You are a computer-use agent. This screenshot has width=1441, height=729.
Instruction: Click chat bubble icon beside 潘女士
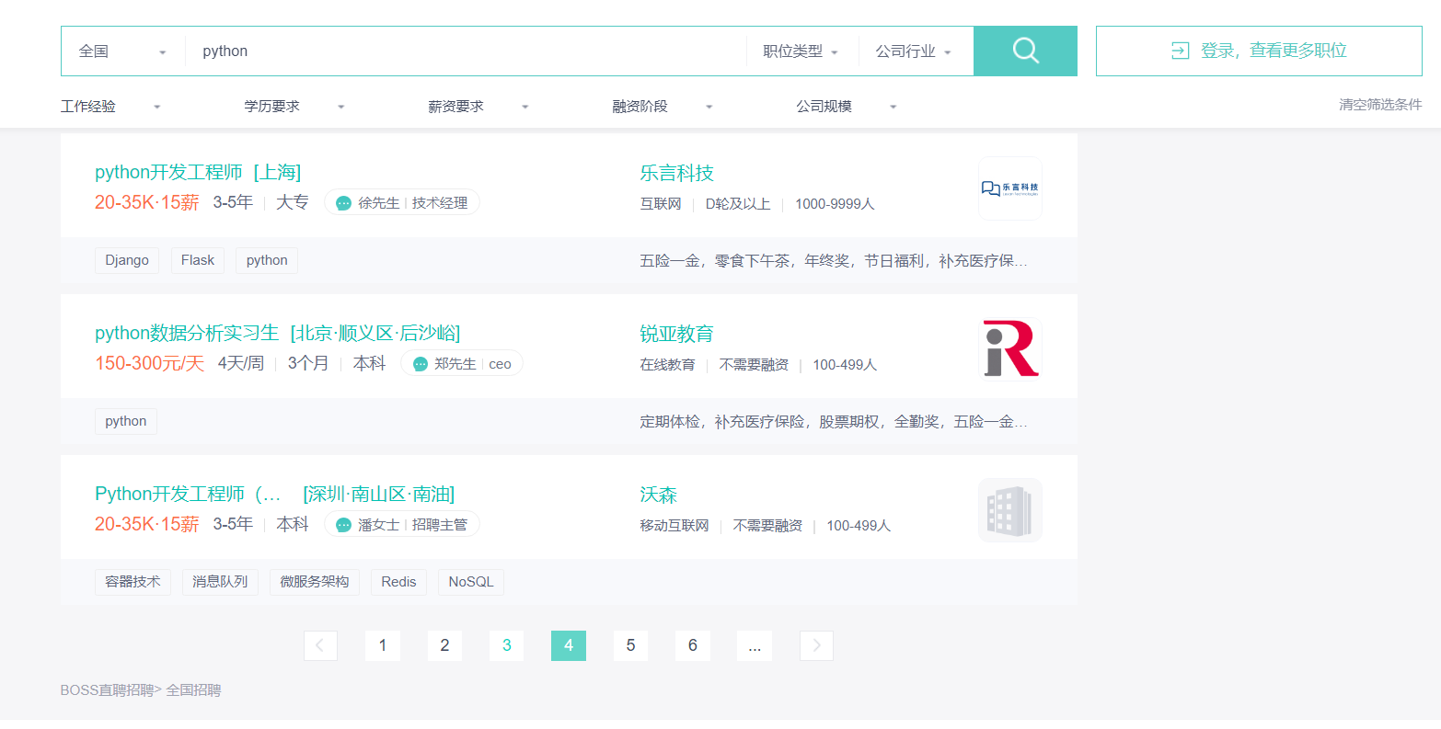coord(344,525)
